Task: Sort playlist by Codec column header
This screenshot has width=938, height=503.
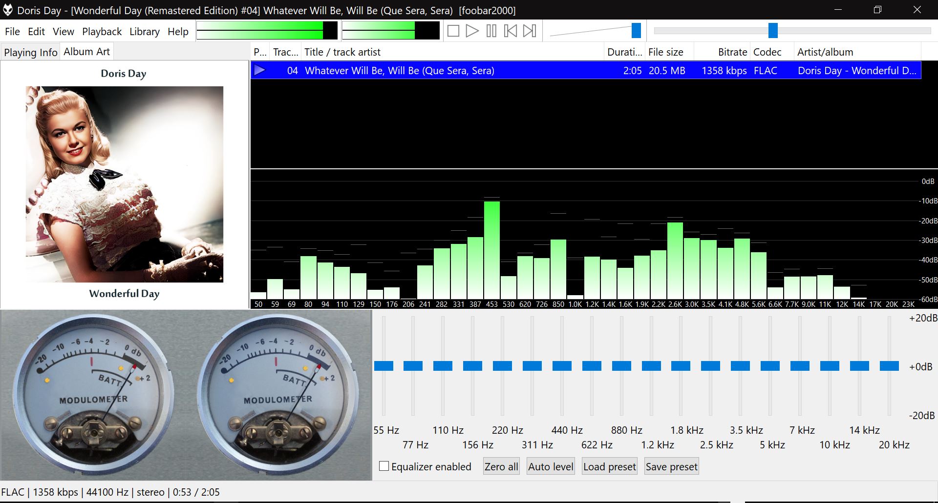Action: pyautogui.click(x=772, y=52)
